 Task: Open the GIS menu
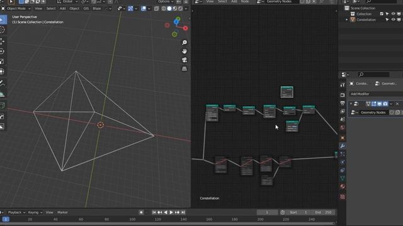[x=86, y=8]
